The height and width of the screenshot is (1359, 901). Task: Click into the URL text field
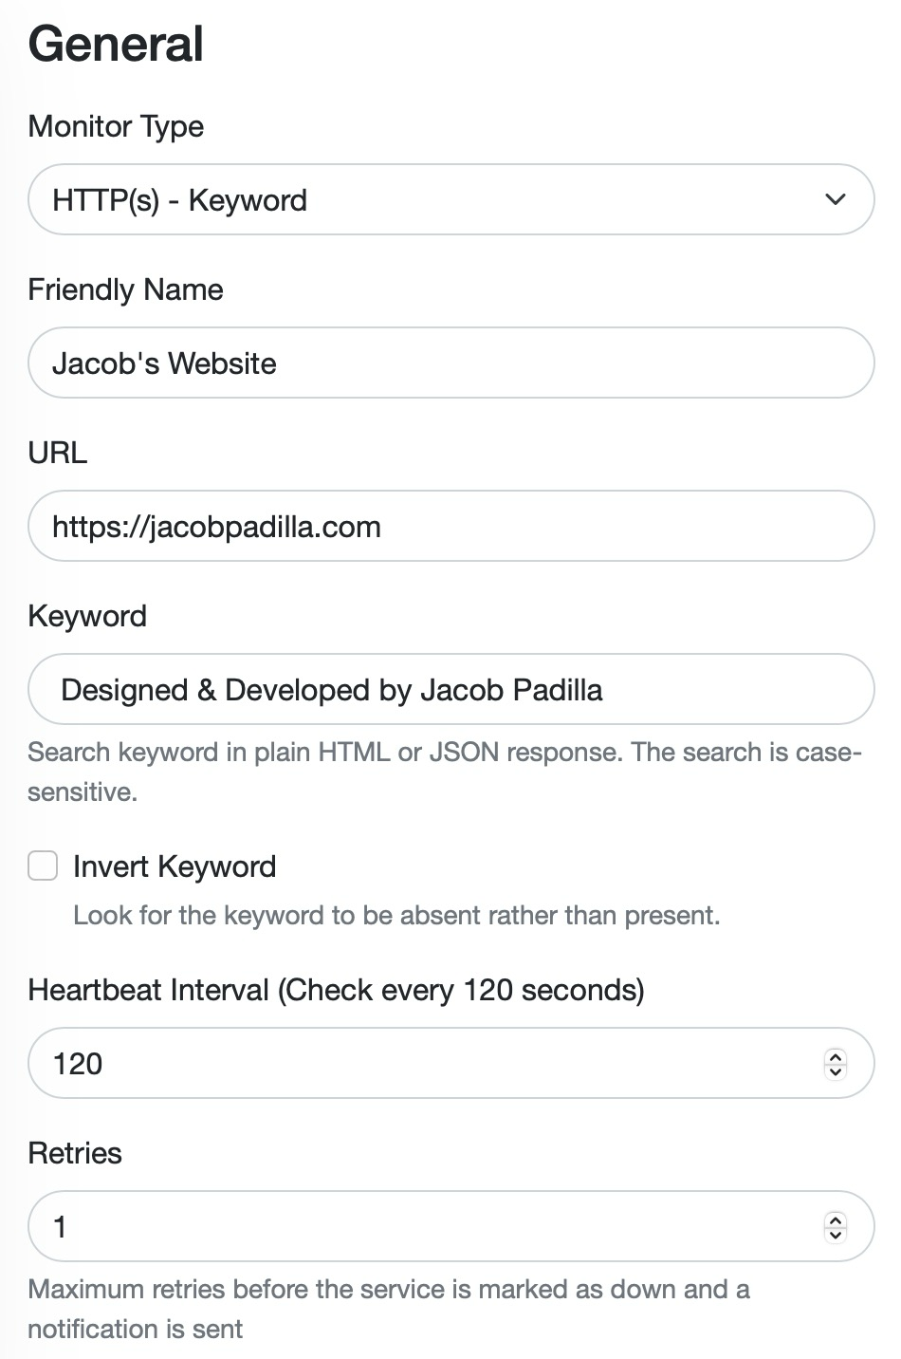click(x=450, y=527)
